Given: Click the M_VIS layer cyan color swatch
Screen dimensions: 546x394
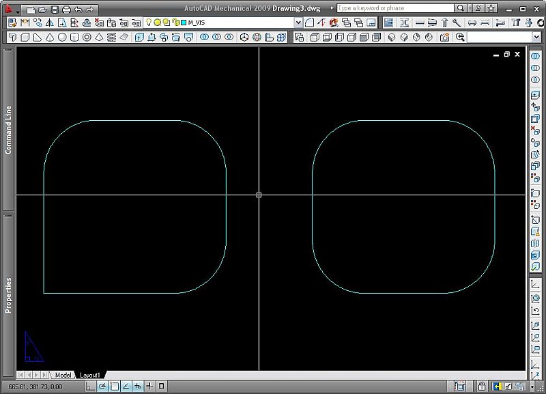Looking at the screenshot, I should tap(184, 23).
